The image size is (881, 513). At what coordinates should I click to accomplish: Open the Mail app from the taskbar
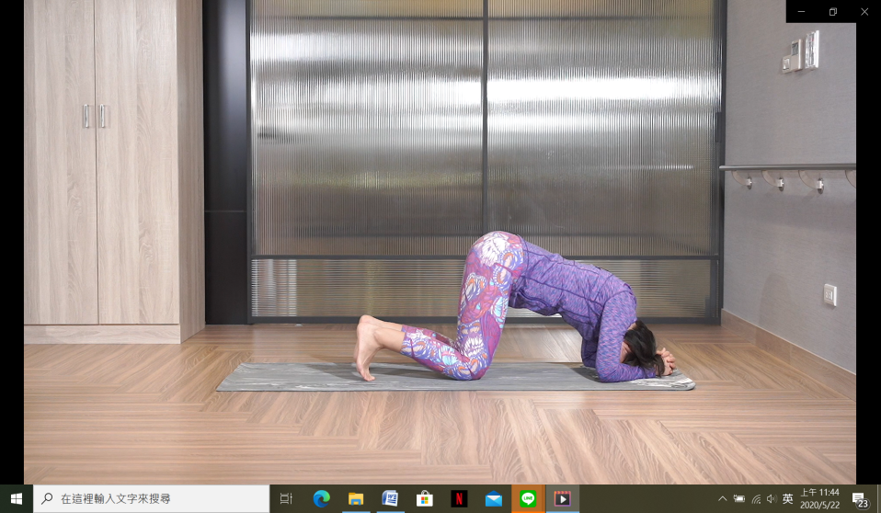pyautogui.click(x=493, y=499)
